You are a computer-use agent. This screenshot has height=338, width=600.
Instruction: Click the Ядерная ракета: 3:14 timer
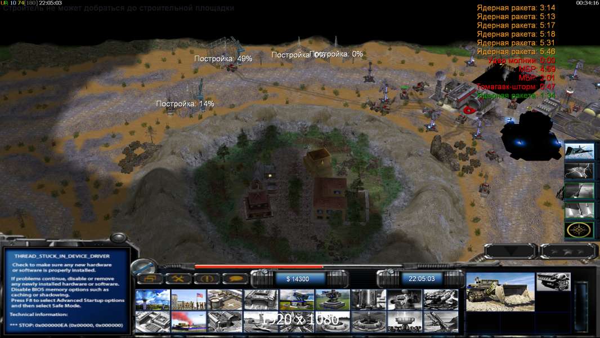pos(516,8)
